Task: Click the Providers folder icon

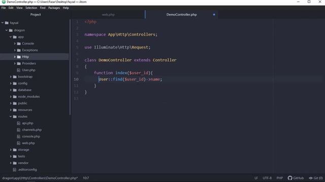Action: point(19,63)
